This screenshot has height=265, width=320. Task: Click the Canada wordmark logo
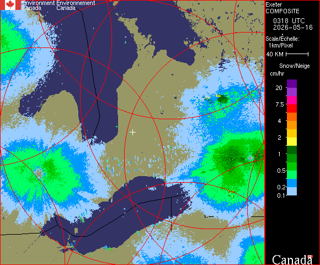point(292,259)
